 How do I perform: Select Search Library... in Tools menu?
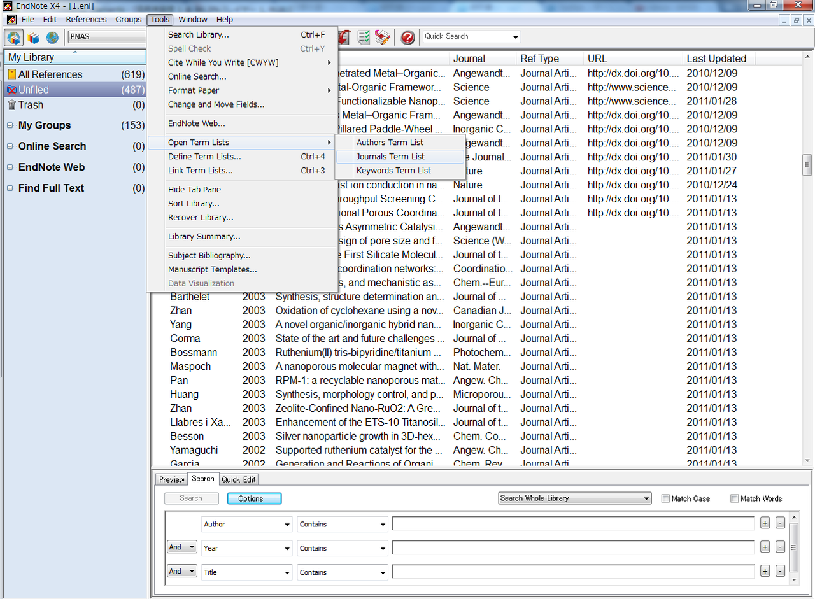click(x=242, y=35)
